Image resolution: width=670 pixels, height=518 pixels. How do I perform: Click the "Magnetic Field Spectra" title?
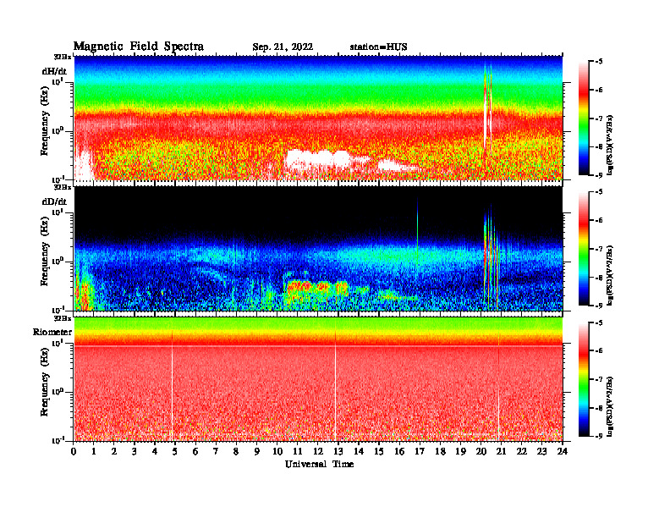coord(139,47)
